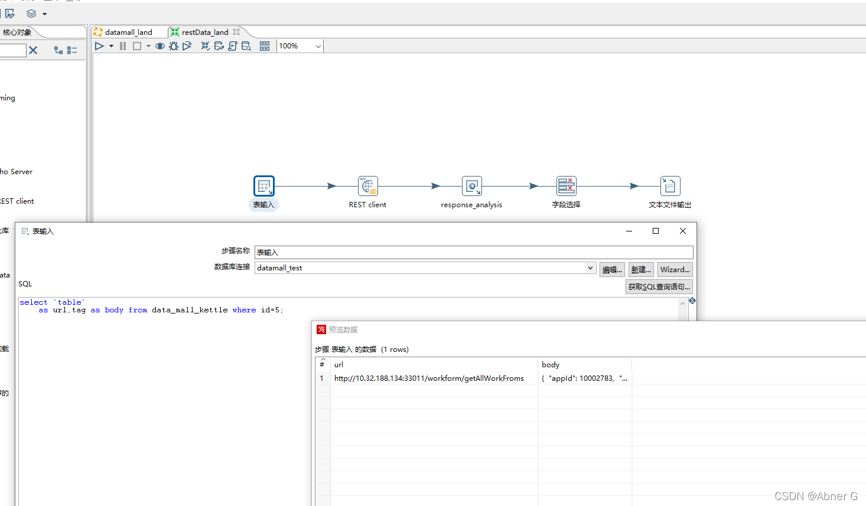The width and height of the screenshot is (866, 506).
Task: Sort preview by the body column header
Action: coord(585,364)
